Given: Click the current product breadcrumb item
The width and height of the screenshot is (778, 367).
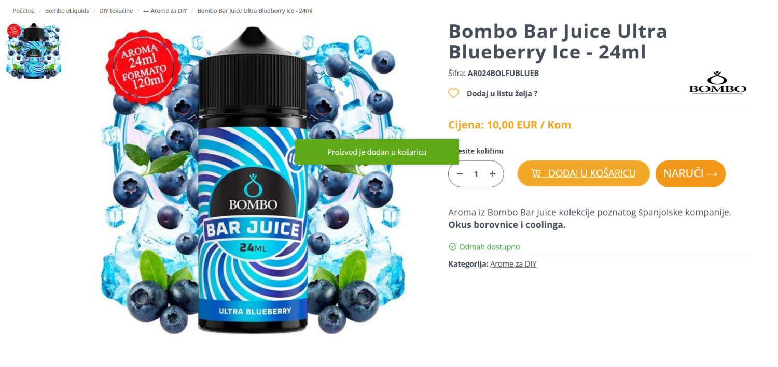Looking at the screenshot, I should coord(255,11).
